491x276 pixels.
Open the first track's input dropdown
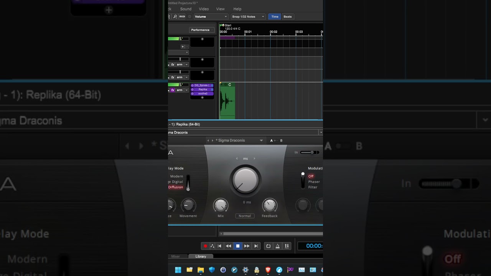click(x=178, y=53)
